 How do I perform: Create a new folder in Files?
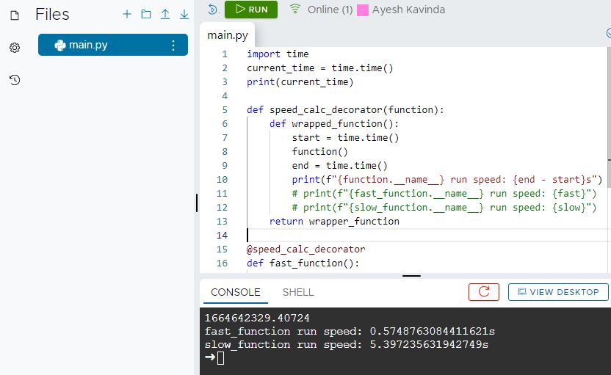click(146, 15)
